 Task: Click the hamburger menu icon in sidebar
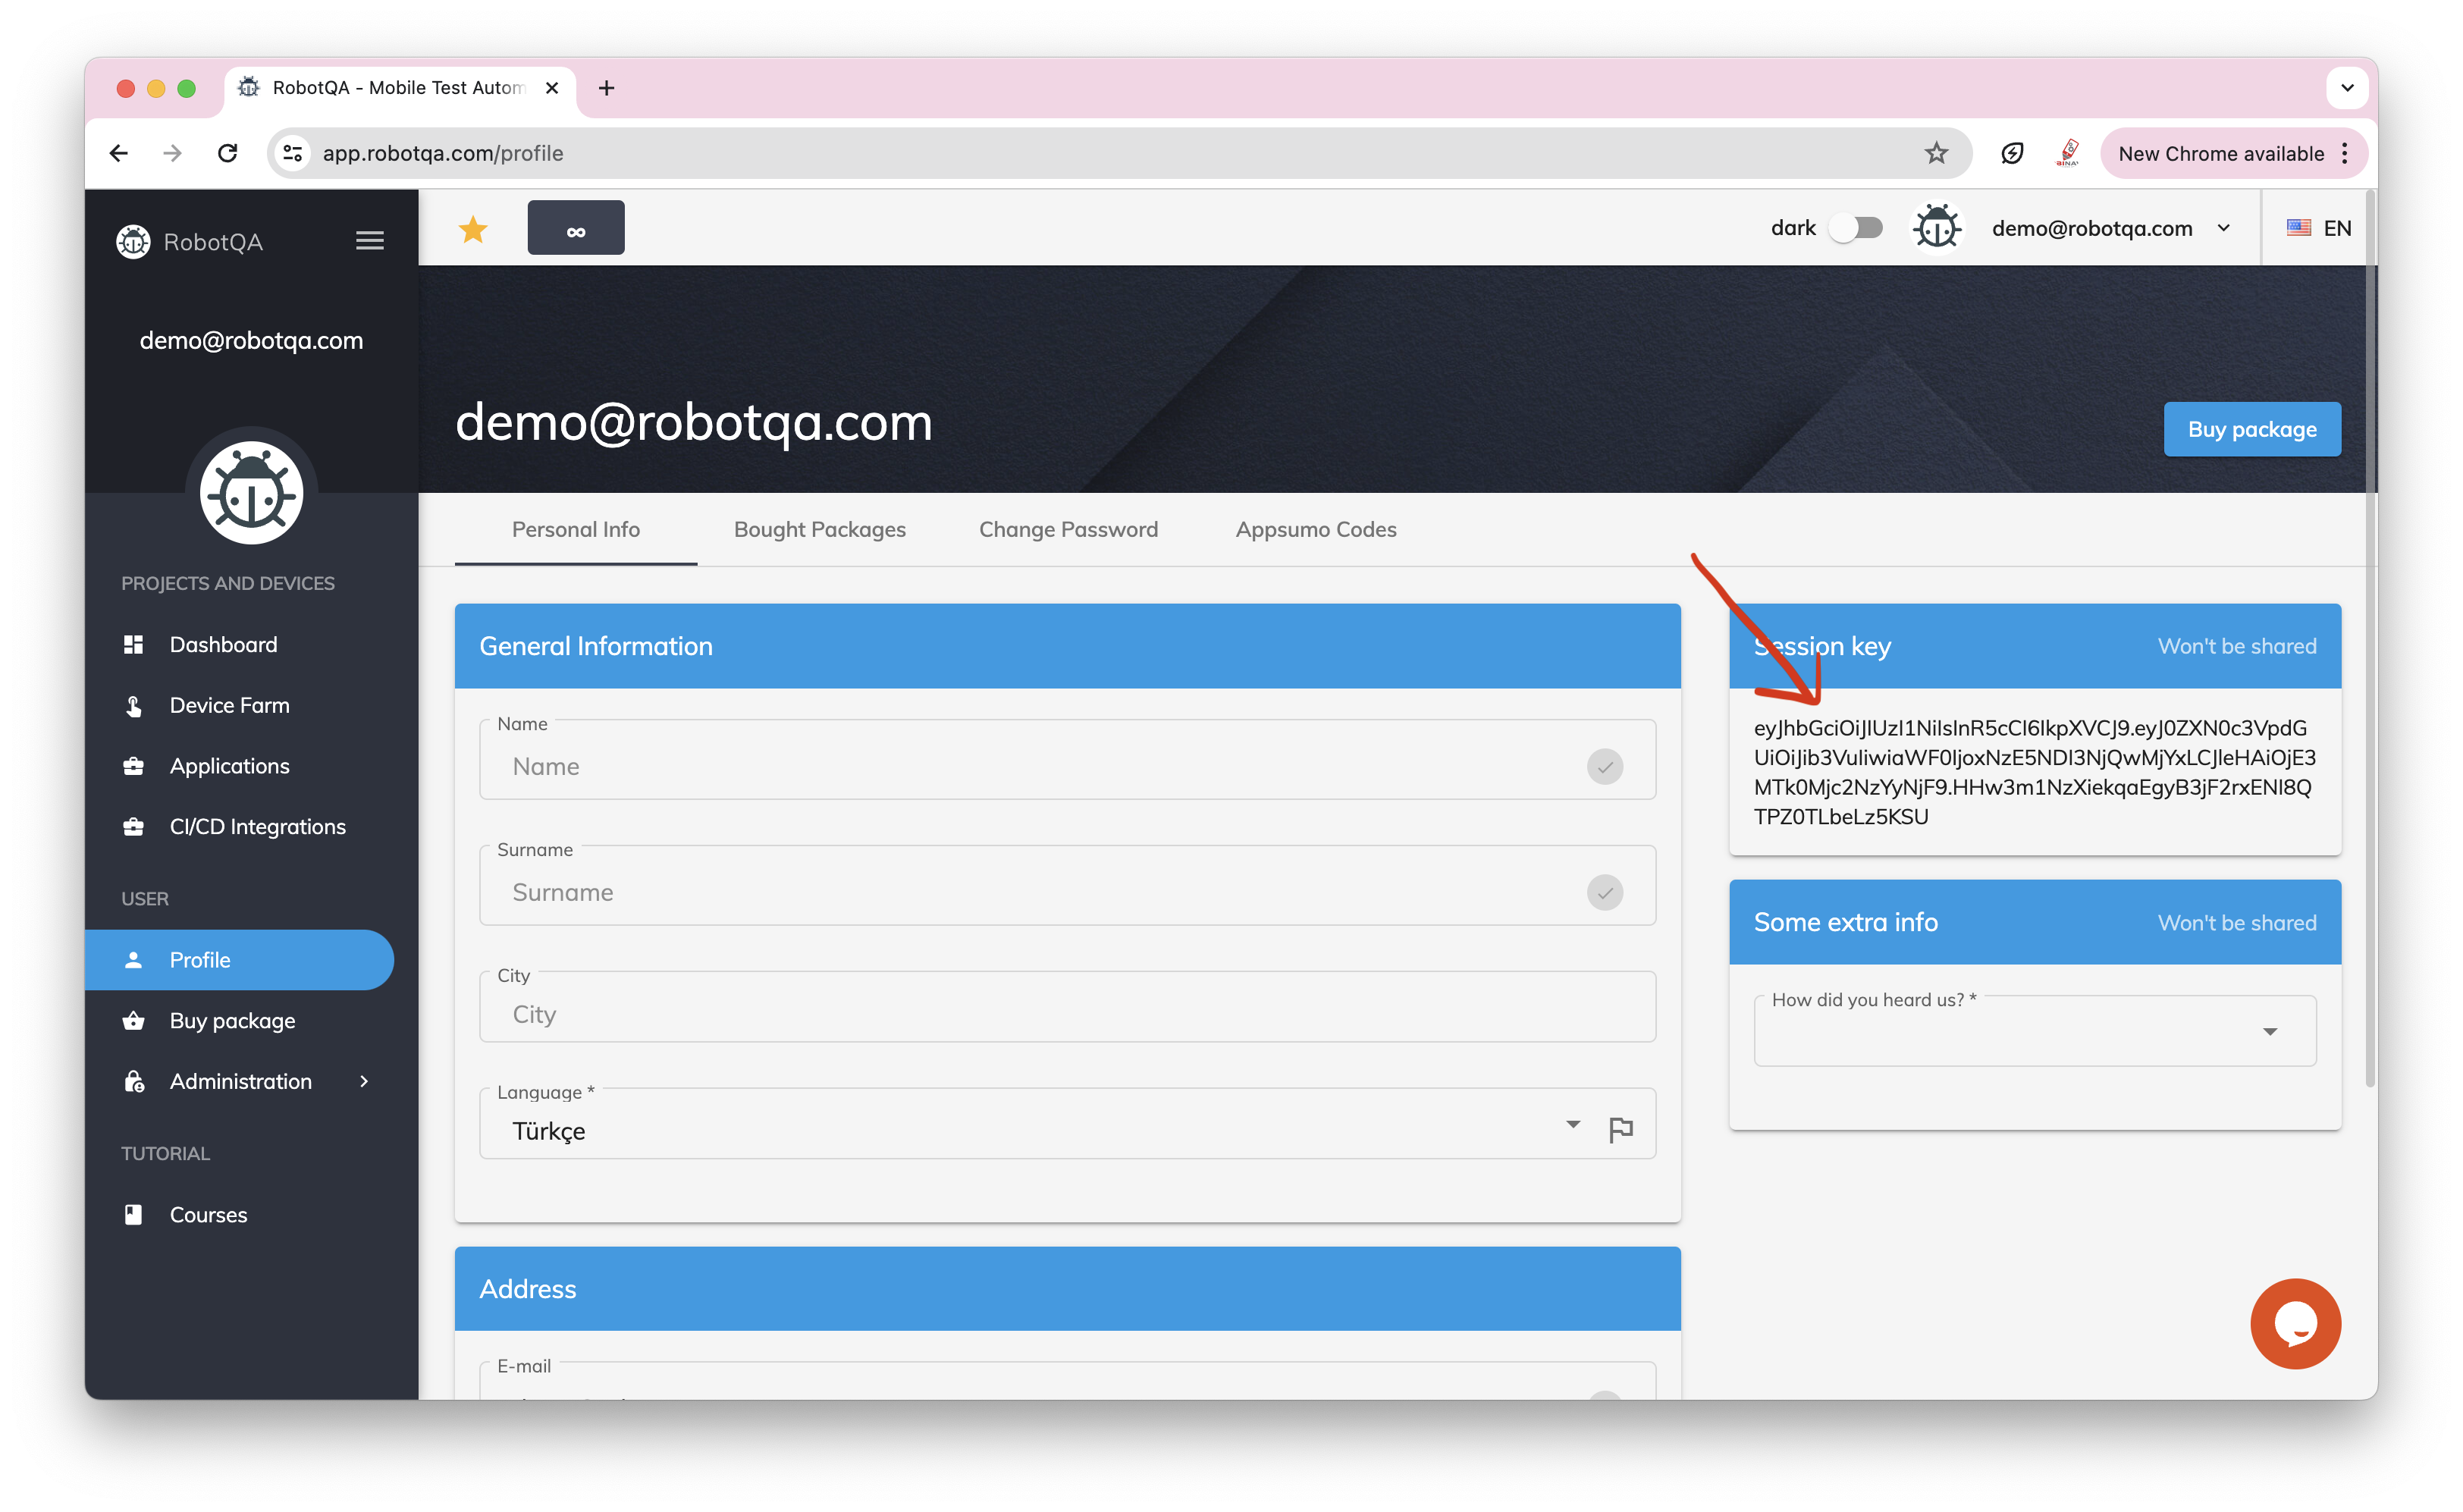(x=369, y=241)
